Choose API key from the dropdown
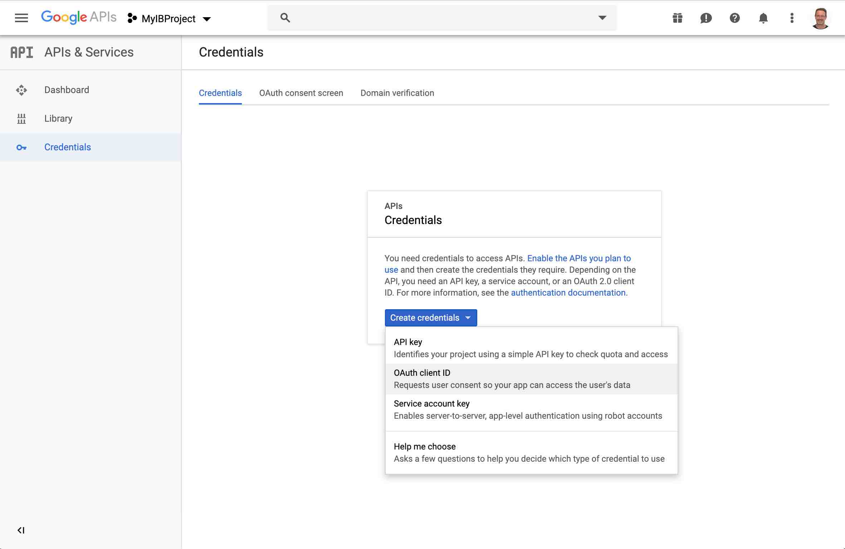The height and width of the screenshot is (549, 845). tap(532, 348)
